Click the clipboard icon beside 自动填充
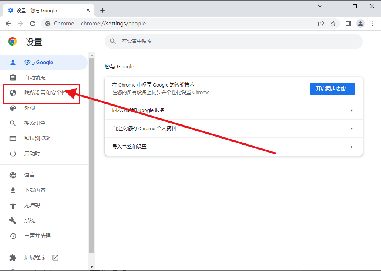 13,77
